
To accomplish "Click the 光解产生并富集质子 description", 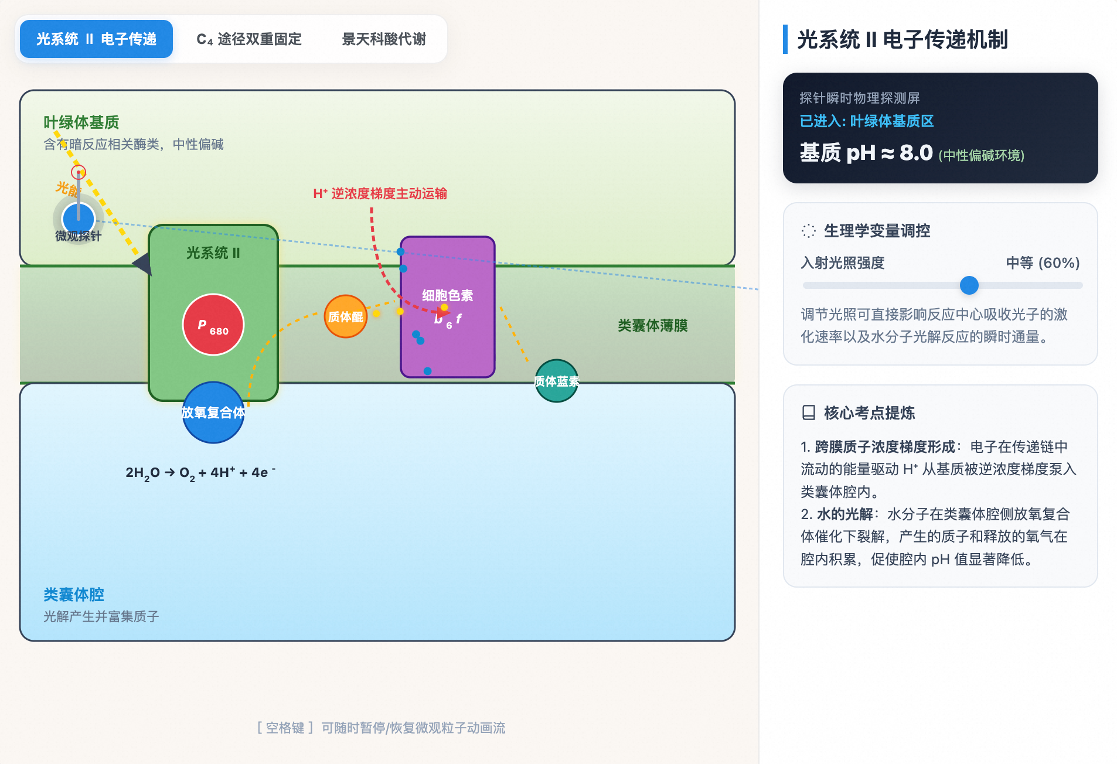I will point(101,616).
